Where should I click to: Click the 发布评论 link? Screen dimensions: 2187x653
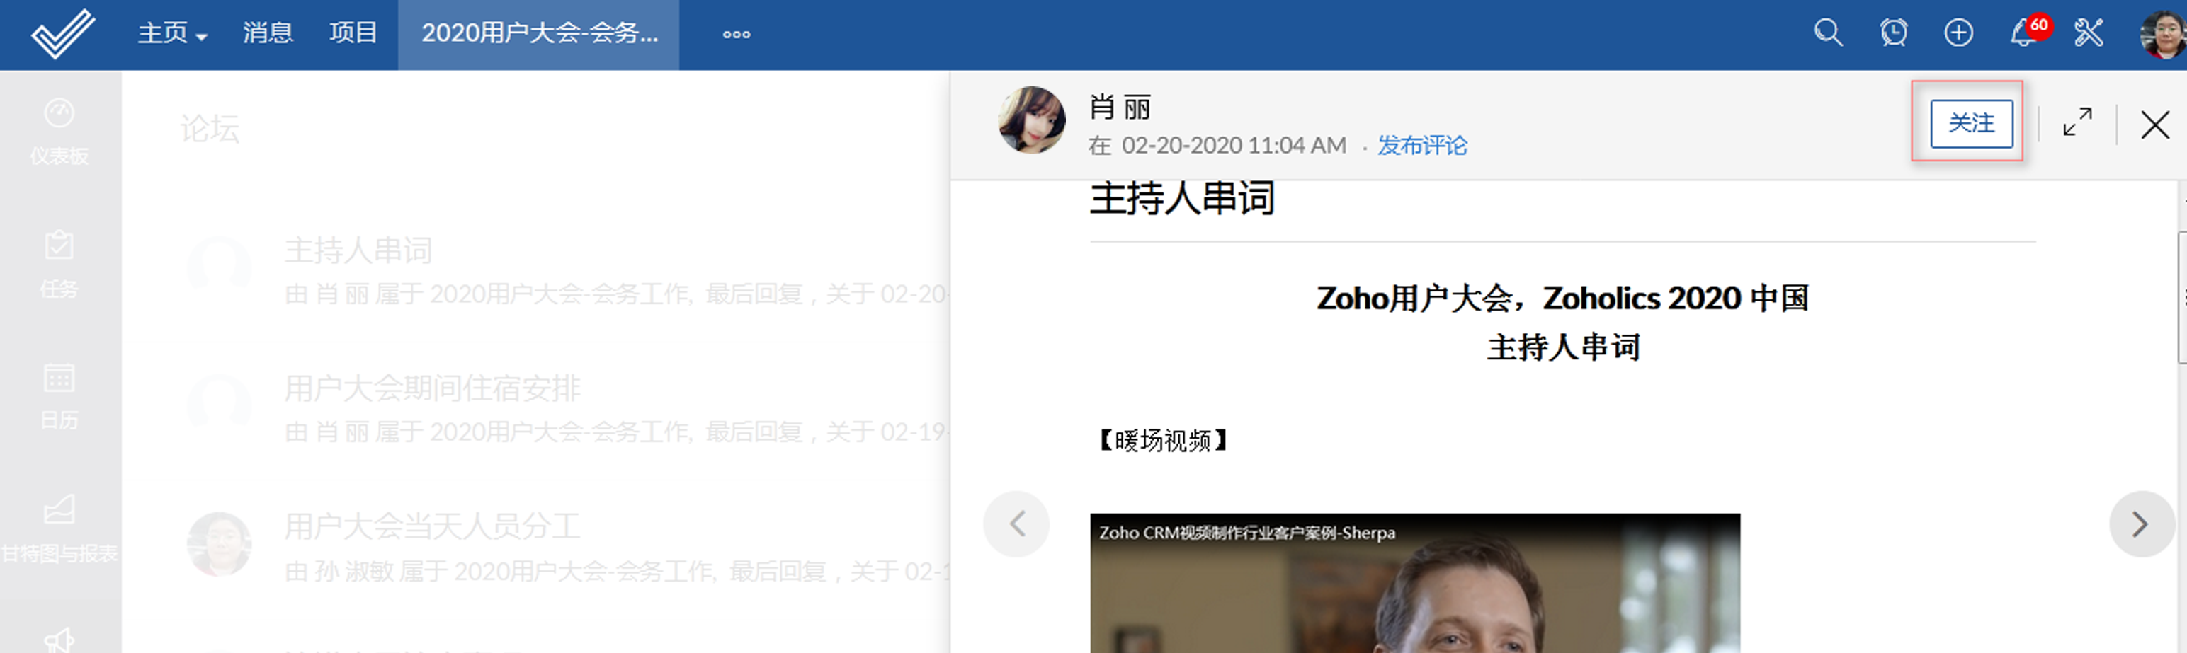1422,146
